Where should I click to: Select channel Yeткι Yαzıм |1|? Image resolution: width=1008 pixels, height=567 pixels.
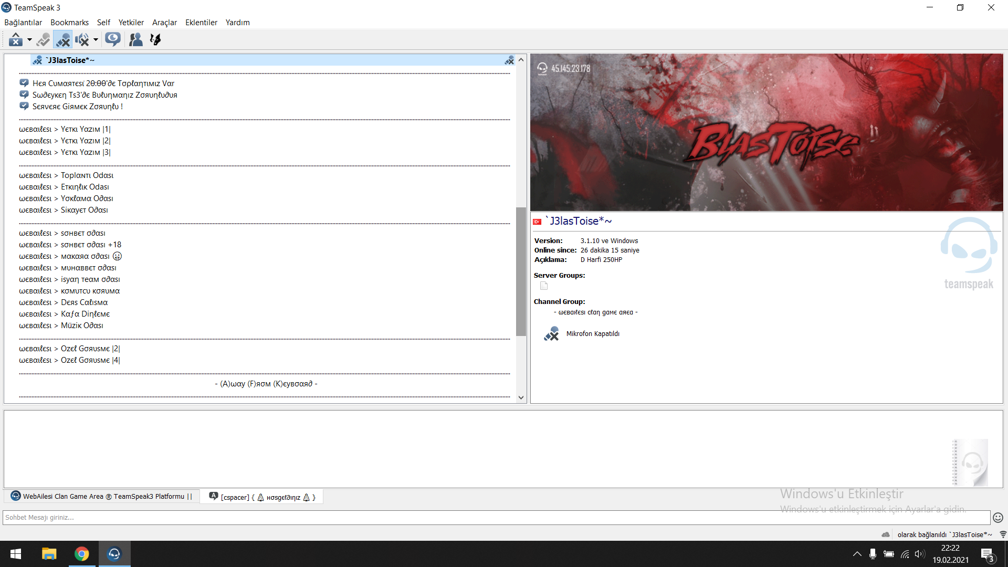pos(65,129)
